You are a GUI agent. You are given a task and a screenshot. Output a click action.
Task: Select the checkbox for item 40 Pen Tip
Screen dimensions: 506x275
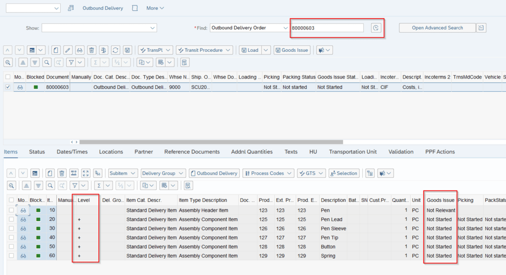[x=11, y=237]
